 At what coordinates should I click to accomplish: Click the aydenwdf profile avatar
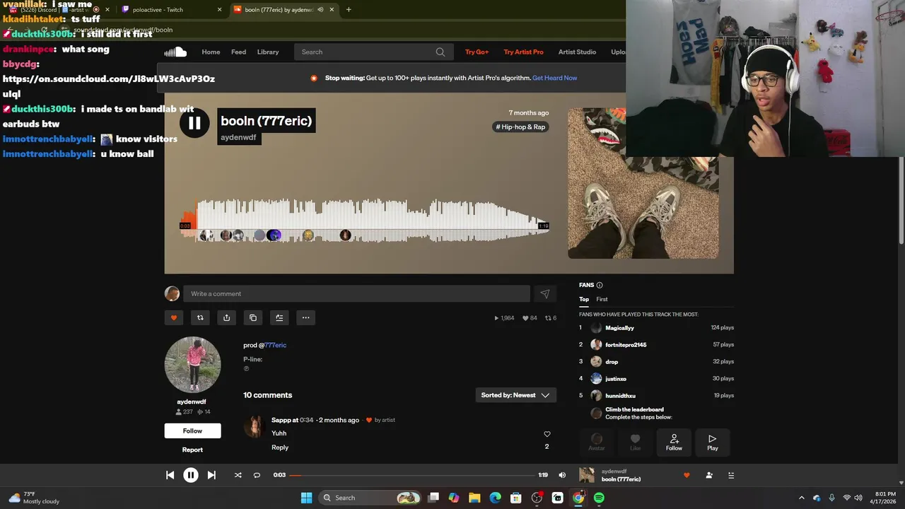pyautogui.click(x=192, y=365)
